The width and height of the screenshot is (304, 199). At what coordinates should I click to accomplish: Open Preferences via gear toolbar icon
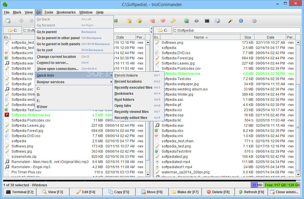(254, 21)
